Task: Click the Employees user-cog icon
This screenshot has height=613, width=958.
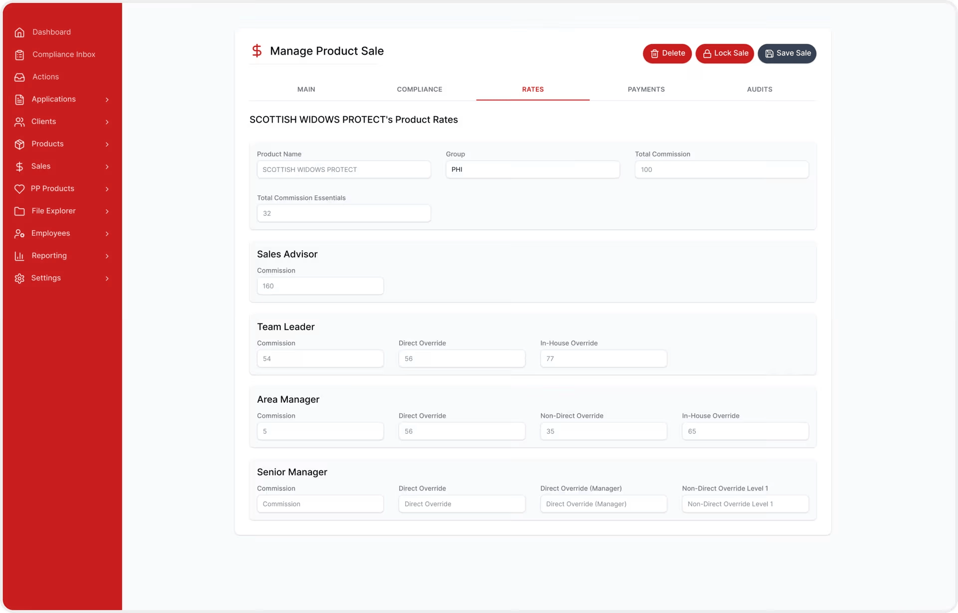Action: [19, 234]
